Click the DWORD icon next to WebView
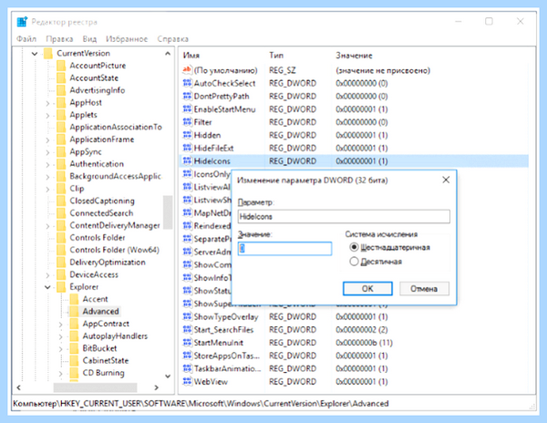547x423 pixels. coord(187,381)
